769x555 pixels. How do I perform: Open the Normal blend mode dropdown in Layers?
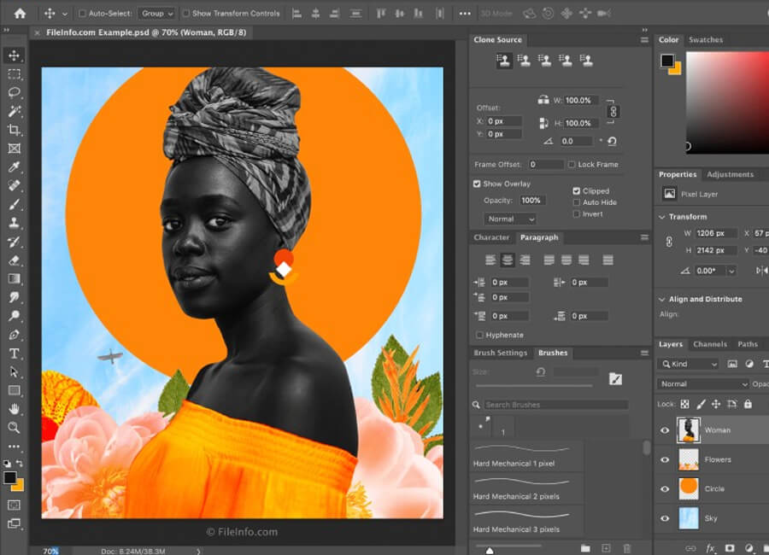702,384
